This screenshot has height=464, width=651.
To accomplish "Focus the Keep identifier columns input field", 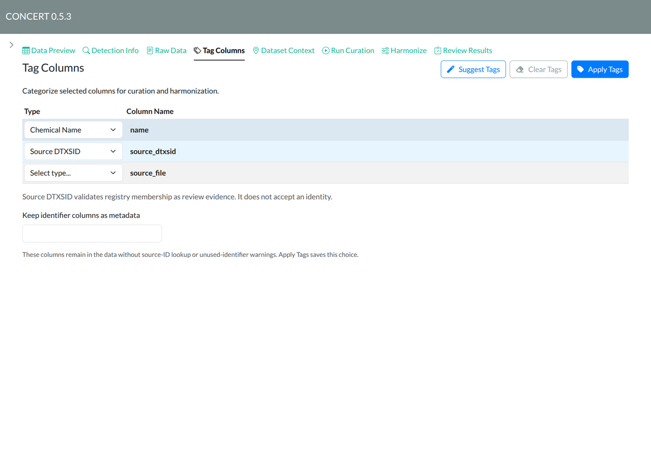I will click(x=92, y=234).
